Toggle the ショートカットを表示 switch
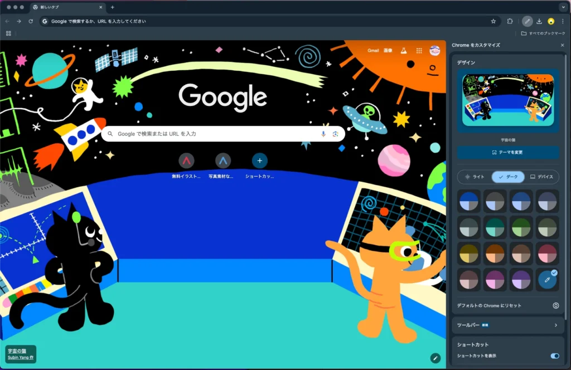Screen dimensions: 571x370 coord(554,356)
